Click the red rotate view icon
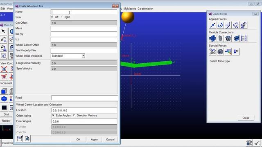 click(x=4, y=77)
